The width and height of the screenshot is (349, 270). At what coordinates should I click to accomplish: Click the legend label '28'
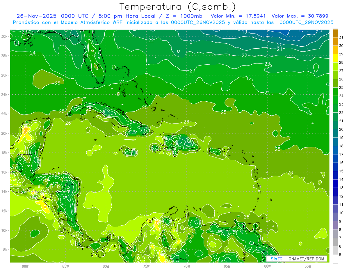click(x=341, y=62)
